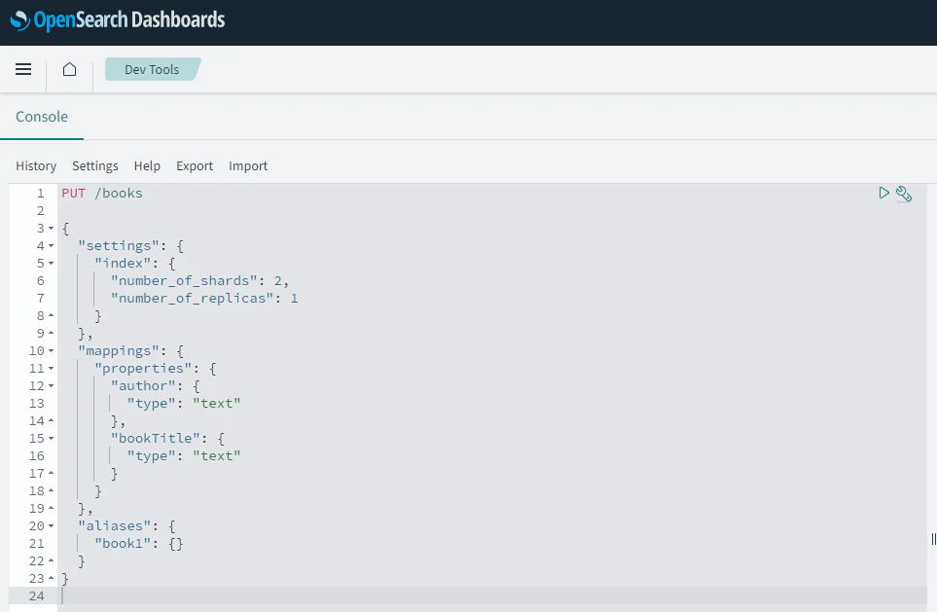Click the Export button
This screenshot has width=937, height=612.
point(195,165)
